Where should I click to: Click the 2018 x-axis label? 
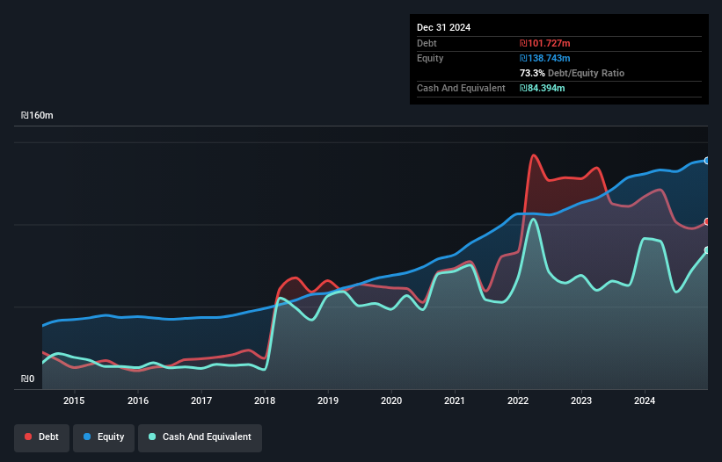click(265, 401)
